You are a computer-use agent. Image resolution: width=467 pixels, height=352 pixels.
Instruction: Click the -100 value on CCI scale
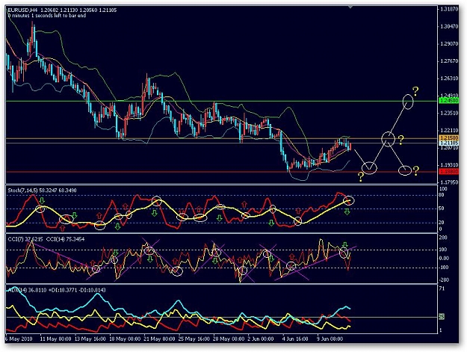(x=444, y=268)
